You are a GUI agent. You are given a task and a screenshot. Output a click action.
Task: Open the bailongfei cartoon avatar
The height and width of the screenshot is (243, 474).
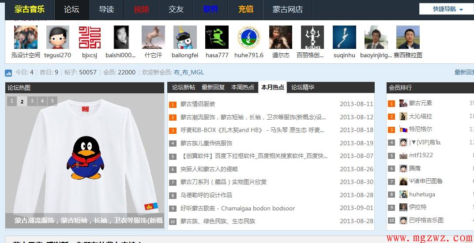click(x=185, y=37)
